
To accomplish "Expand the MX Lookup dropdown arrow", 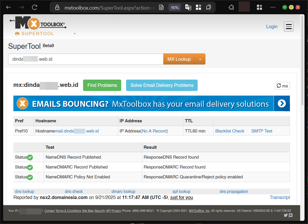I will [x=200, y=59].
